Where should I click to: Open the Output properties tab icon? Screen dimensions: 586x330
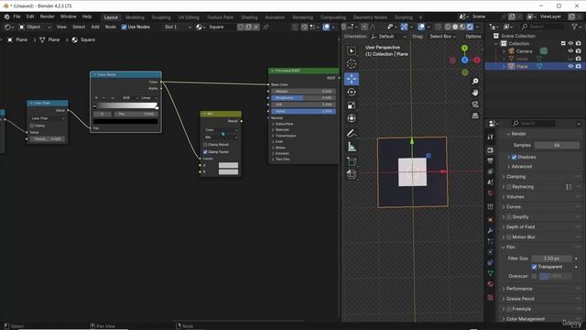491,161
